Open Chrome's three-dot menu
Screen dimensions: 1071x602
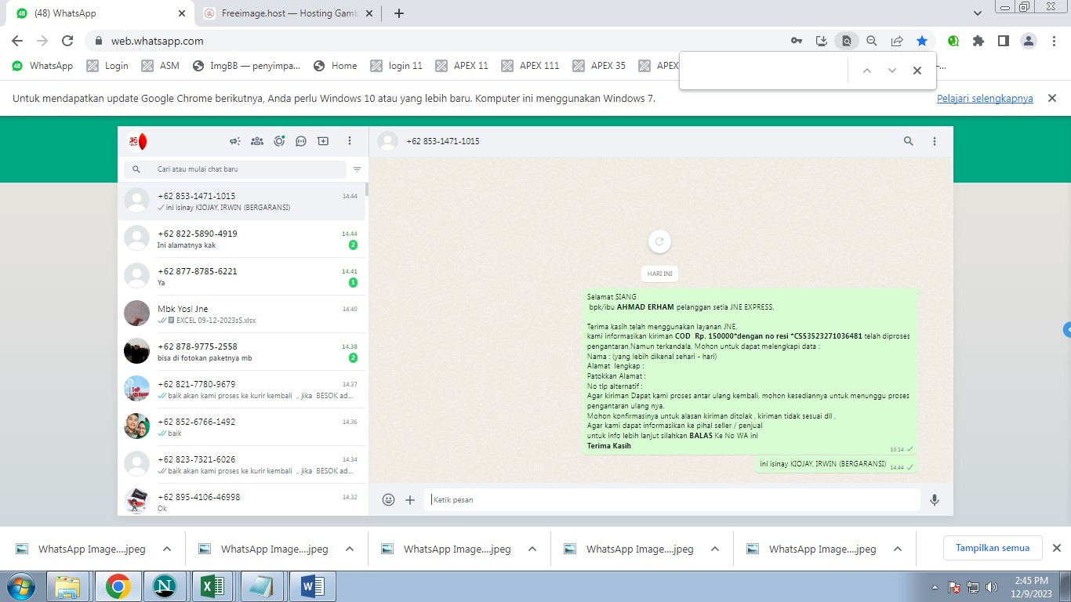pos(1055,41)
